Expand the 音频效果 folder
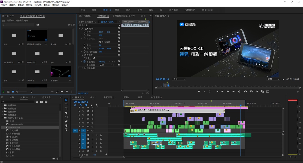 (x=2, y=105)
